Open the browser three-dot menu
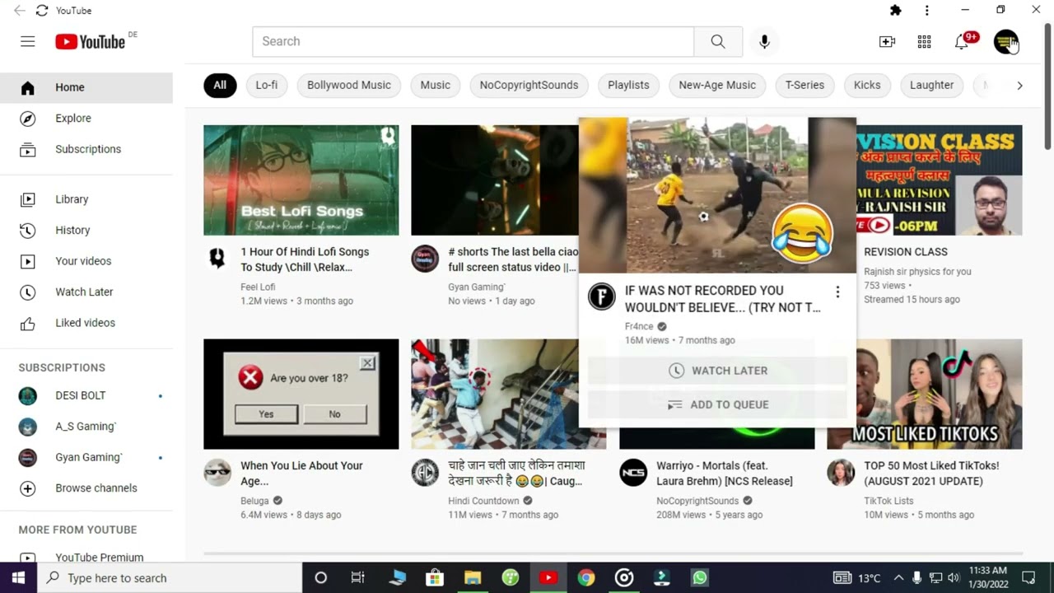The width and height of the screenshot is (1054, 593). tap(927, 11)
